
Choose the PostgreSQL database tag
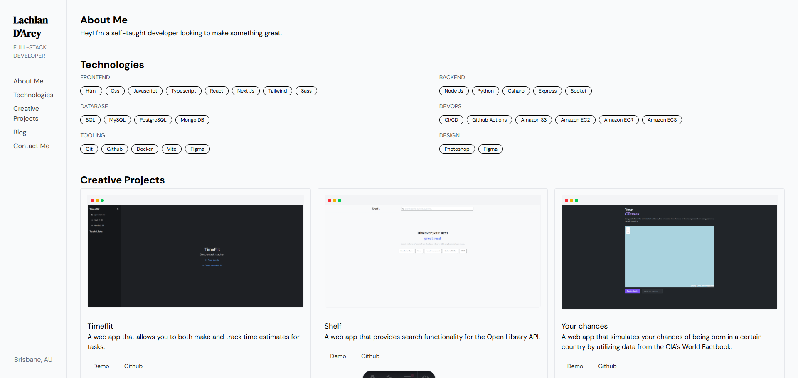click(153, 120)
